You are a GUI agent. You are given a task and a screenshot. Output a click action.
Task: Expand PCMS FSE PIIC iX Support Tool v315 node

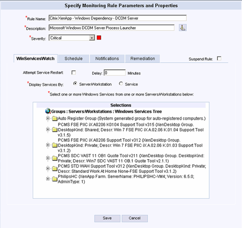point(48,130)
